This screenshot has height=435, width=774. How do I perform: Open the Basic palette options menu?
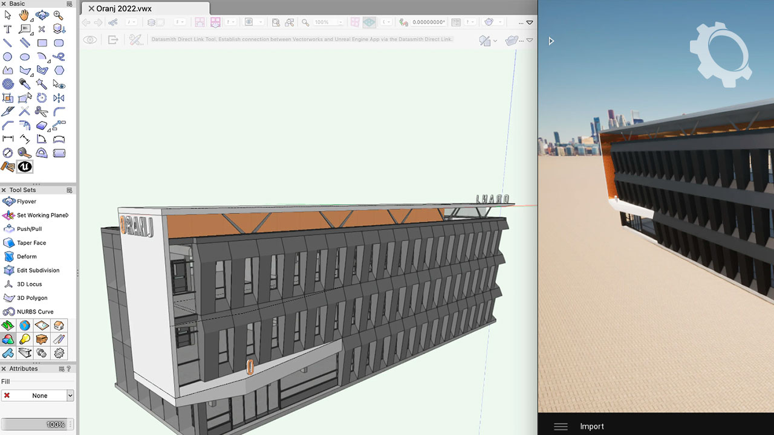tap(69, 4)
